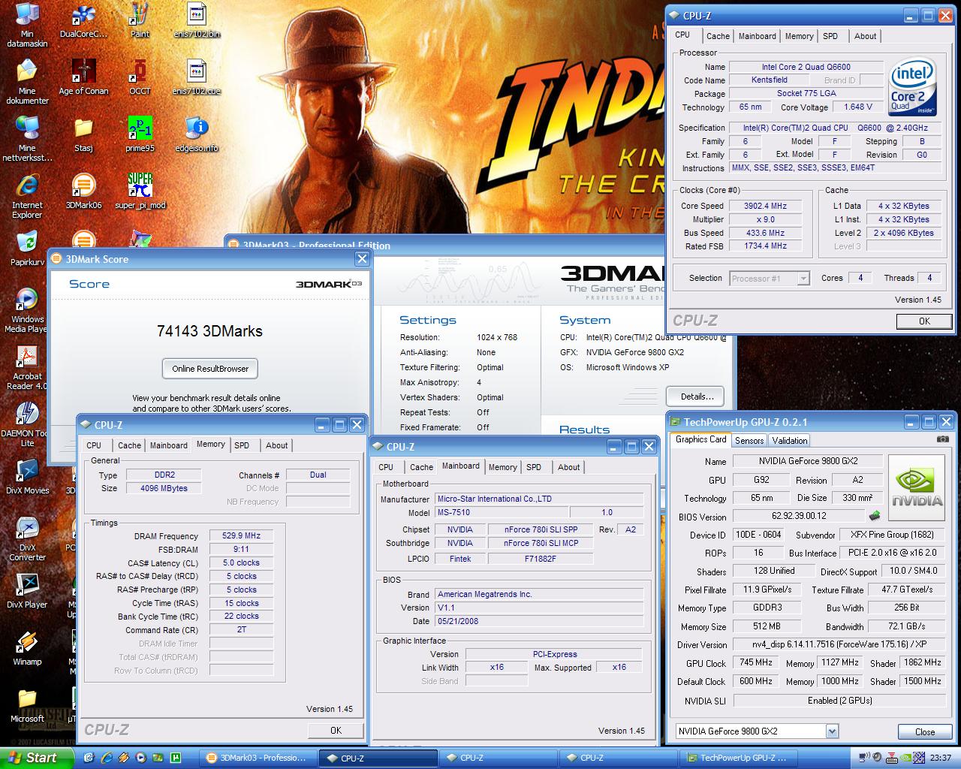The height and width of the screenshot is (769, 961).
Task: Open the enis7102.bin file icon
Action: pyautogui.click(x=197, y=20)
